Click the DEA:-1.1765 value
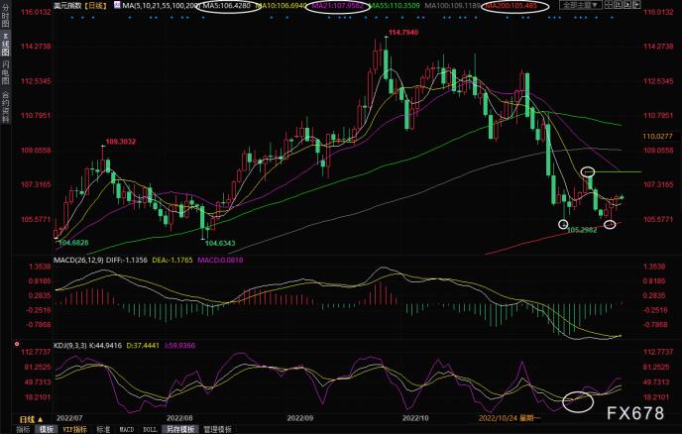 pyautogui.click(x=172, y=260)
